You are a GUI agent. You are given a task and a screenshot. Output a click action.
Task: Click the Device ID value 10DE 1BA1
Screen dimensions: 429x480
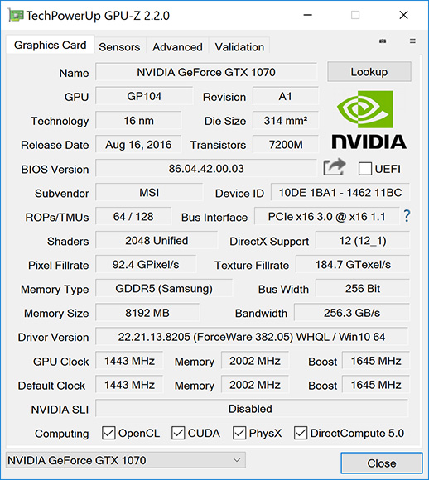pos(340,193)
